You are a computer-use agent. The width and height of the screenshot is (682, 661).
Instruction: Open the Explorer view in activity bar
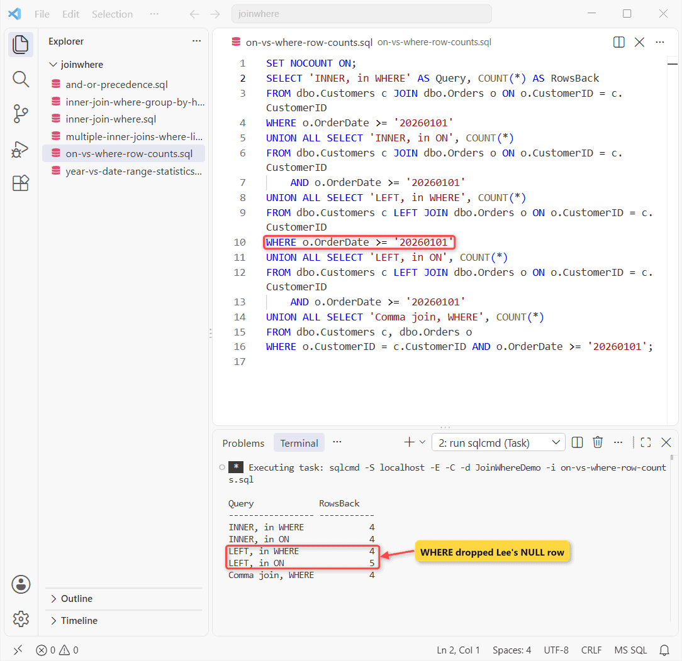tap(20, 45)
